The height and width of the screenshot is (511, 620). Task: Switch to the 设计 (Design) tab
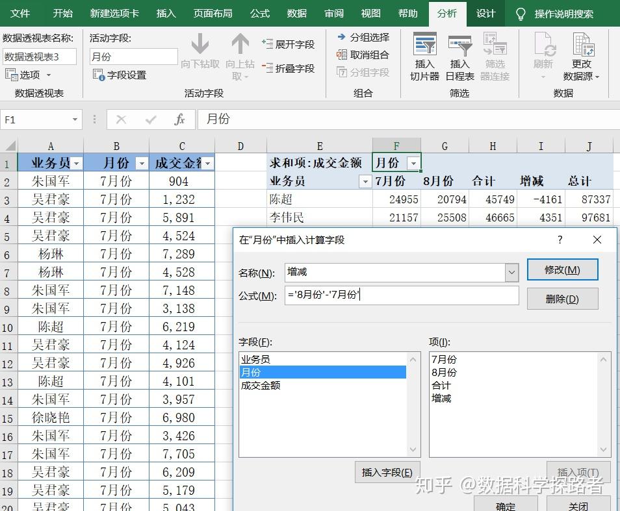485,14
